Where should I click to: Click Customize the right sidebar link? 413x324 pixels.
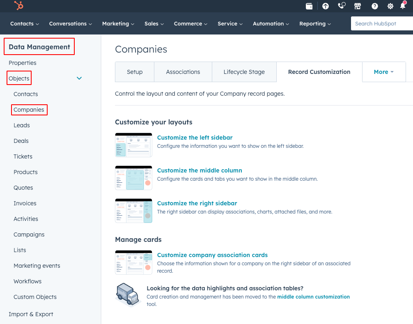tap(197, 203)
